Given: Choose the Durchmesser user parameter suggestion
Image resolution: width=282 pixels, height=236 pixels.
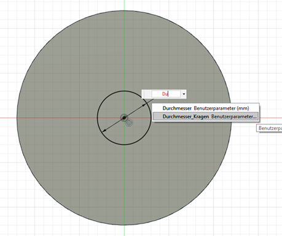Looking at the screenshot, I should pyautogui.click(x=206, y=108).
